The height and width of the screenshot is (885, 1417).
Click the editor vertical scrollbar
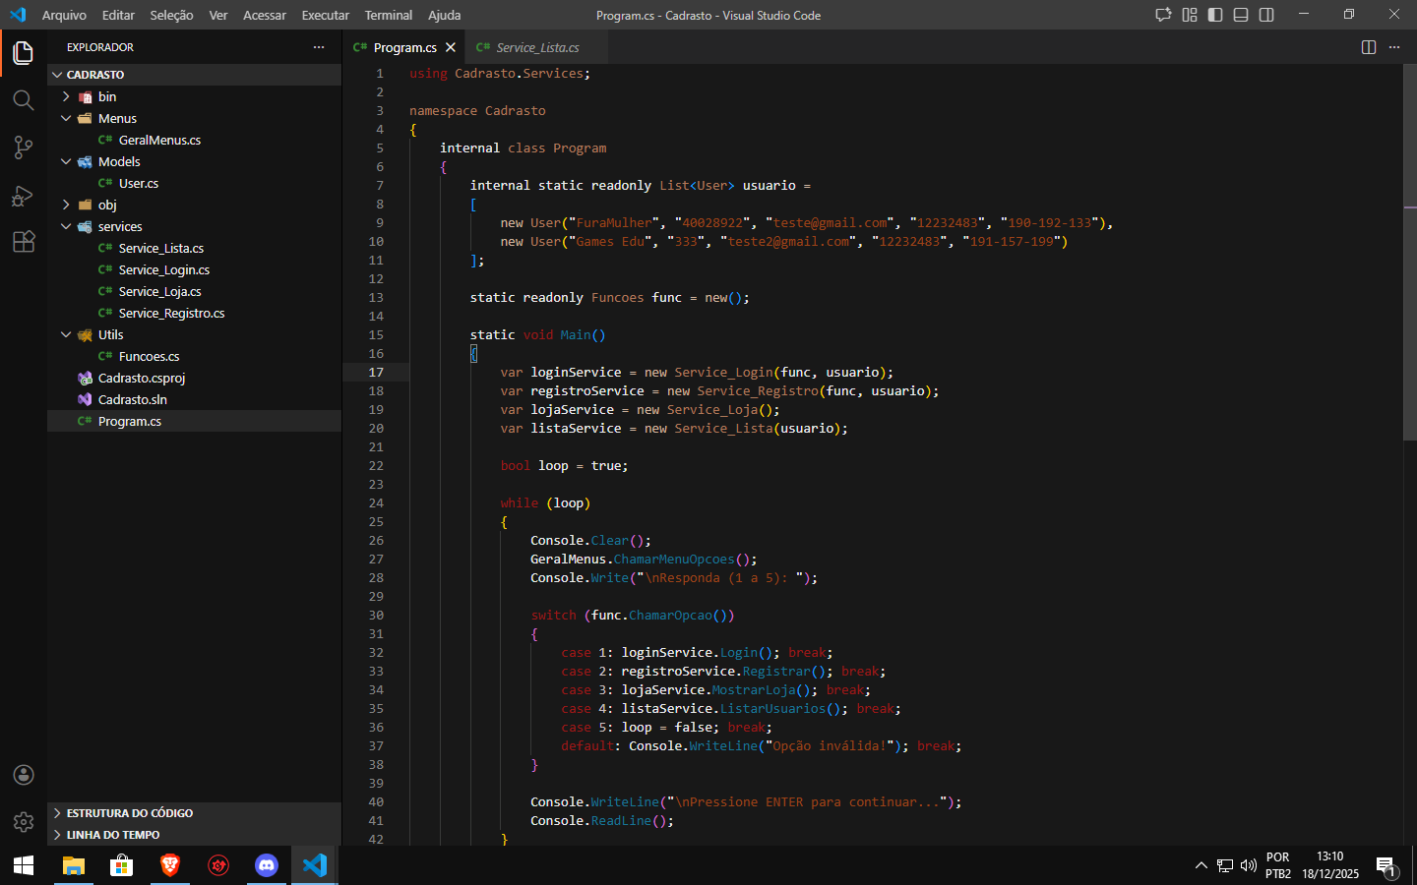pos(1410,252)
